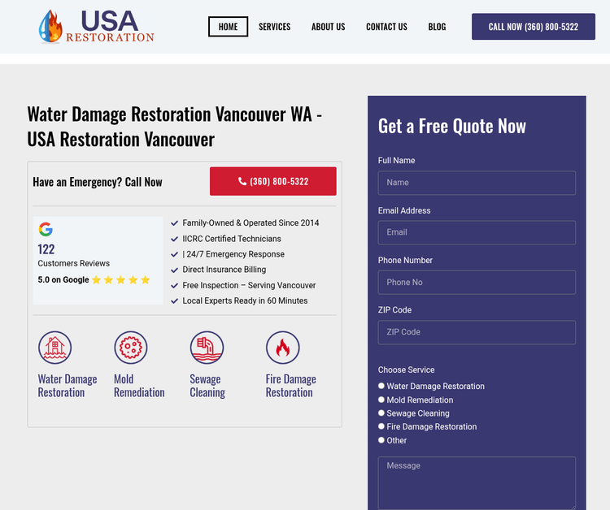Open Fire Damage Restoration service link
Image resolution: width=610 pixels, height=510 pixels.
(x=291, y=386)
